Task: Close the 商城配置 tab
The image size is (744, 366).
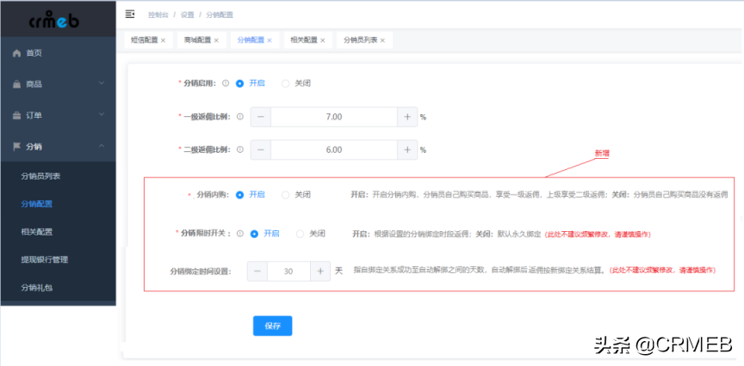Action: [216, 40]
